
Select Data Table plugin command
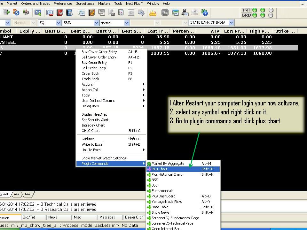(183, 207)
